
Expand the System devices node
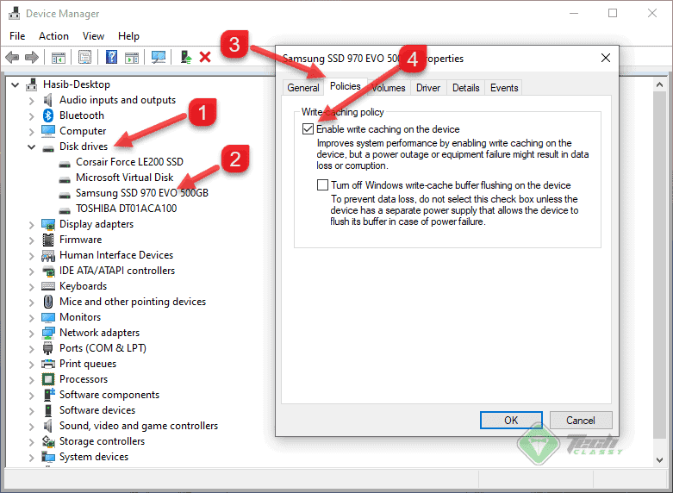click(x=31, y=458)
